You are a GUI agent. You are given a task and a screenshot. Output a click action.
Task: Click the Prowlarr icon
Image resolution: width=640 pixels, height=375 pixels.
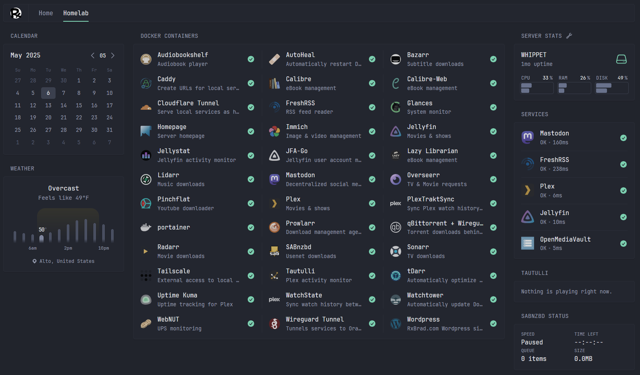coord(274,227)
